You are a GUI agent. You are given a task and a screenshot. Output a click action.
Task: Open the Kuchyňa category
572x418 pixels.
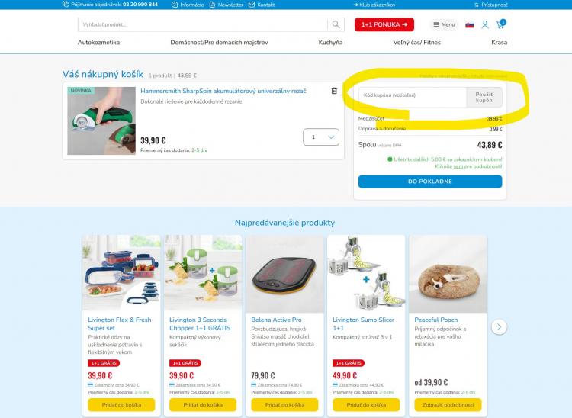pyautogui.click(x=330, y=42)
